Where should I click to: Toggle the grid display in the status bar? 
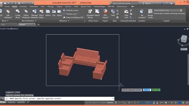(x=116, y=103)
